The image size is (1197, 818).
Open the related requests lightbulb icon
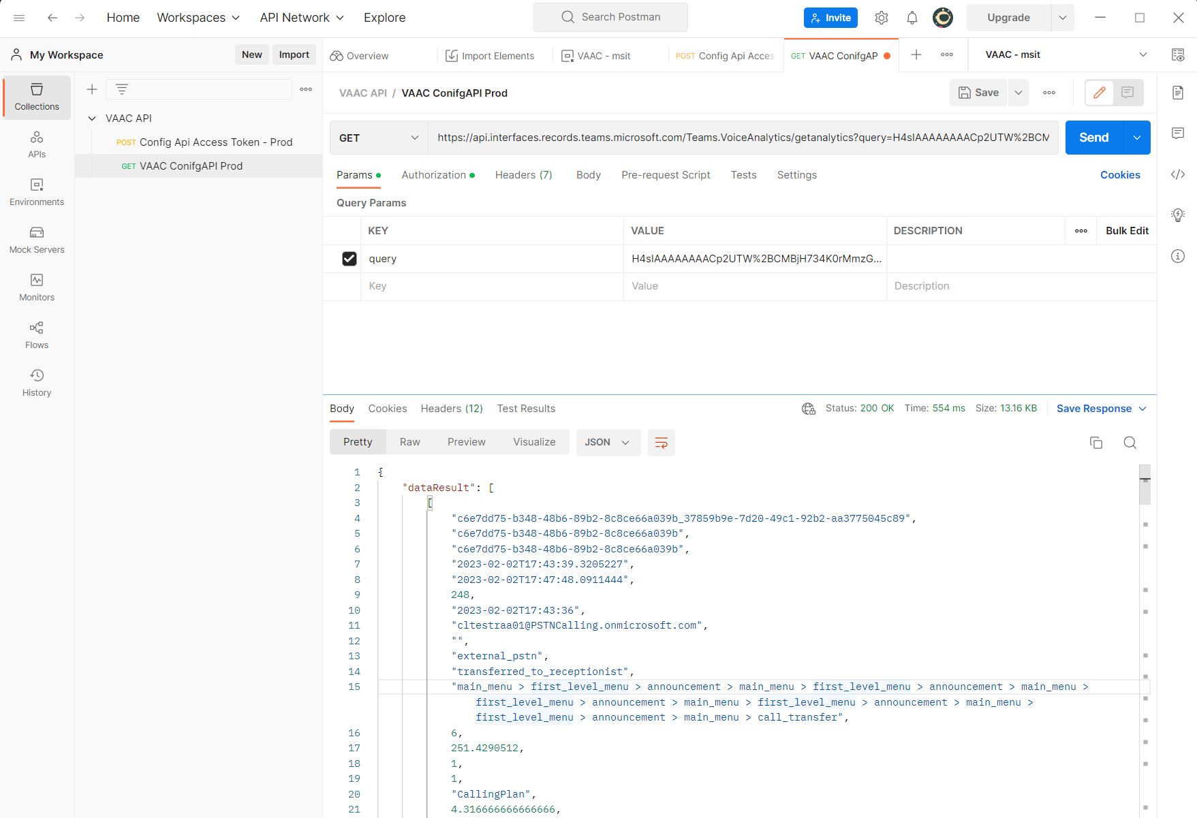pyautogui.click(x=1178, y=215)
